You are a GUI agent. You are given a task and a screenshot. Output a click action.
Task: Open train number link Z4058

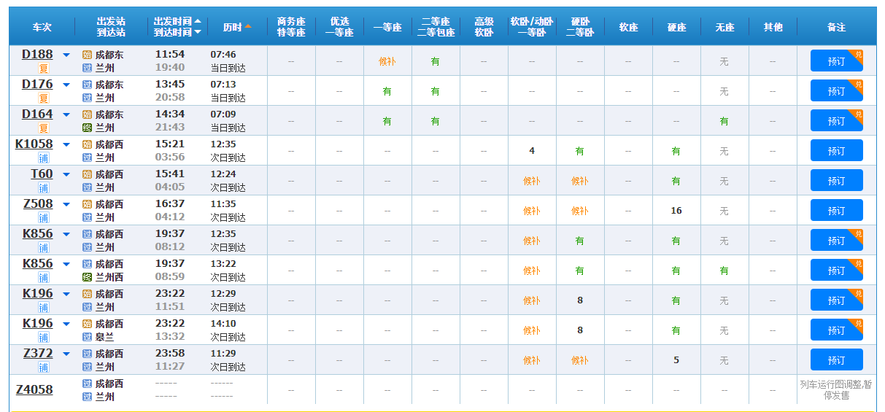pyautogui.click(x=34, y=389)
